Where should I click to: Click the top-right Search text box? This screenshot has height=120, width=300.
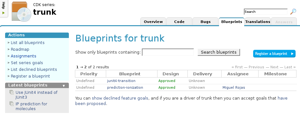pos(266,12)
